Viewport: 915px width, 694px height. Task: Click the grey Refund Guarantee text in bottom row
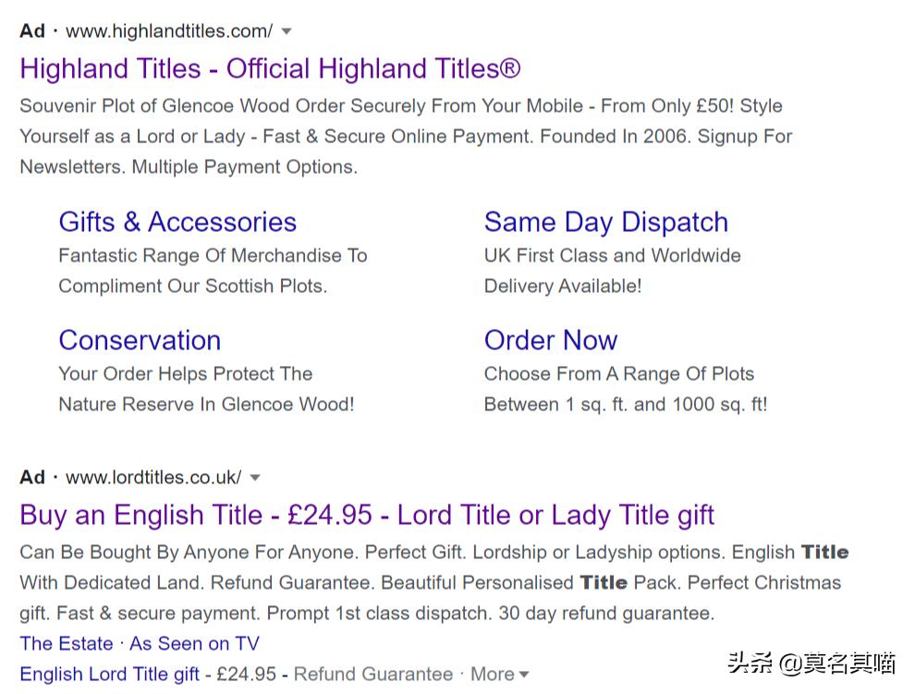click(373, 675)
